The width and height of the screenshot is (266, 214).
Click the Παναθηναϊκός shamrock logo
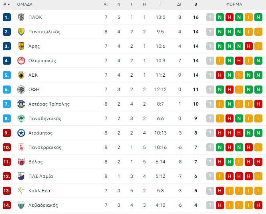[21, 118]
